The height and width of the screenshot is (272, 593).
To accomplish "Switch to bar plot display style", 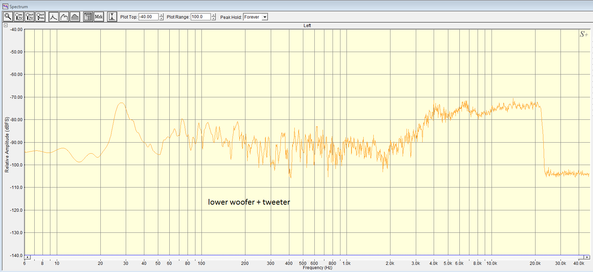I will pos(75,17).
